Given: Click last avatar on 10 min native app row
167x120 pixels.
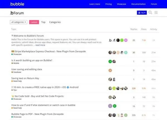Looking at the screenshot, I should click(x=126, y=88).
